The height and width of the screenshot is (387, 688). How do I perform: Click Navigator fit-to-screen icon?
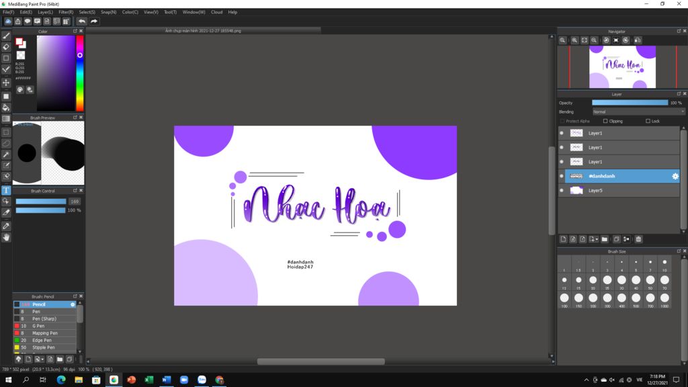coord(585,40)
